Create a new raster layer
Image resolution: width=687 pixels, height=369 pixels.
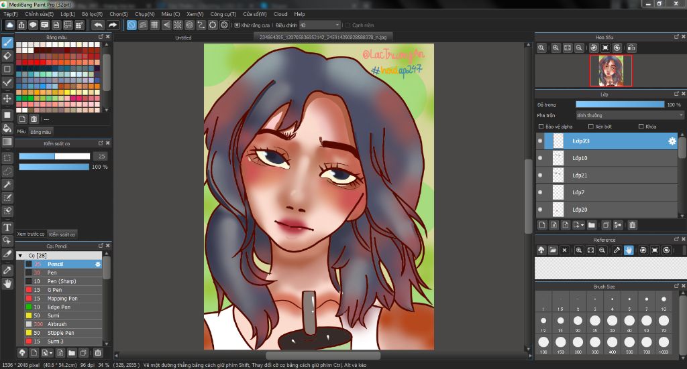542,225
